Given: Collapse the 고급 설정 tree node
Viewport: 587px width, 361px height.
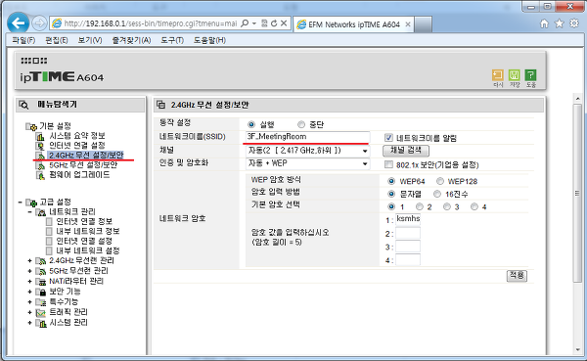Looking at the screenshot, I should click(21, 203).
